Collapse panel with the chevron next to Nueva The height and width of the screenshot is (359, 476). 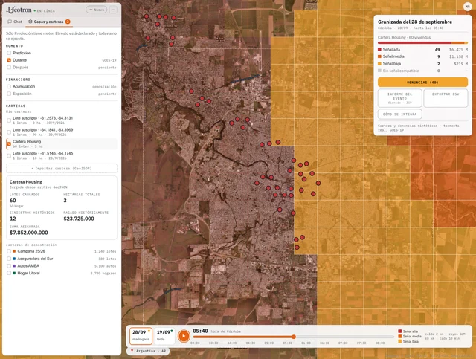click(113, 10)
